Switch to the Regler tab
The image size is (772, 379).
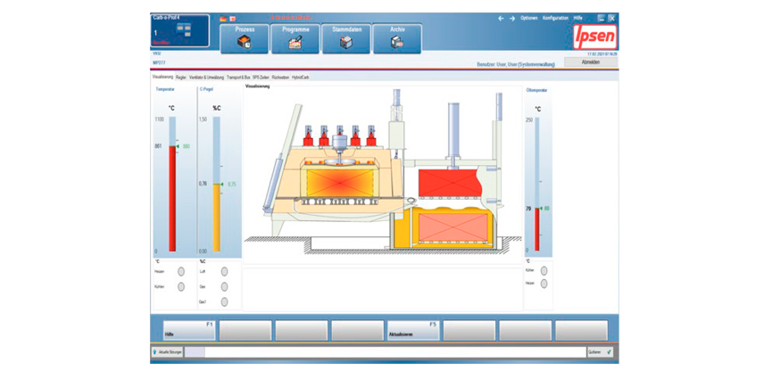(x=181, y=78)
